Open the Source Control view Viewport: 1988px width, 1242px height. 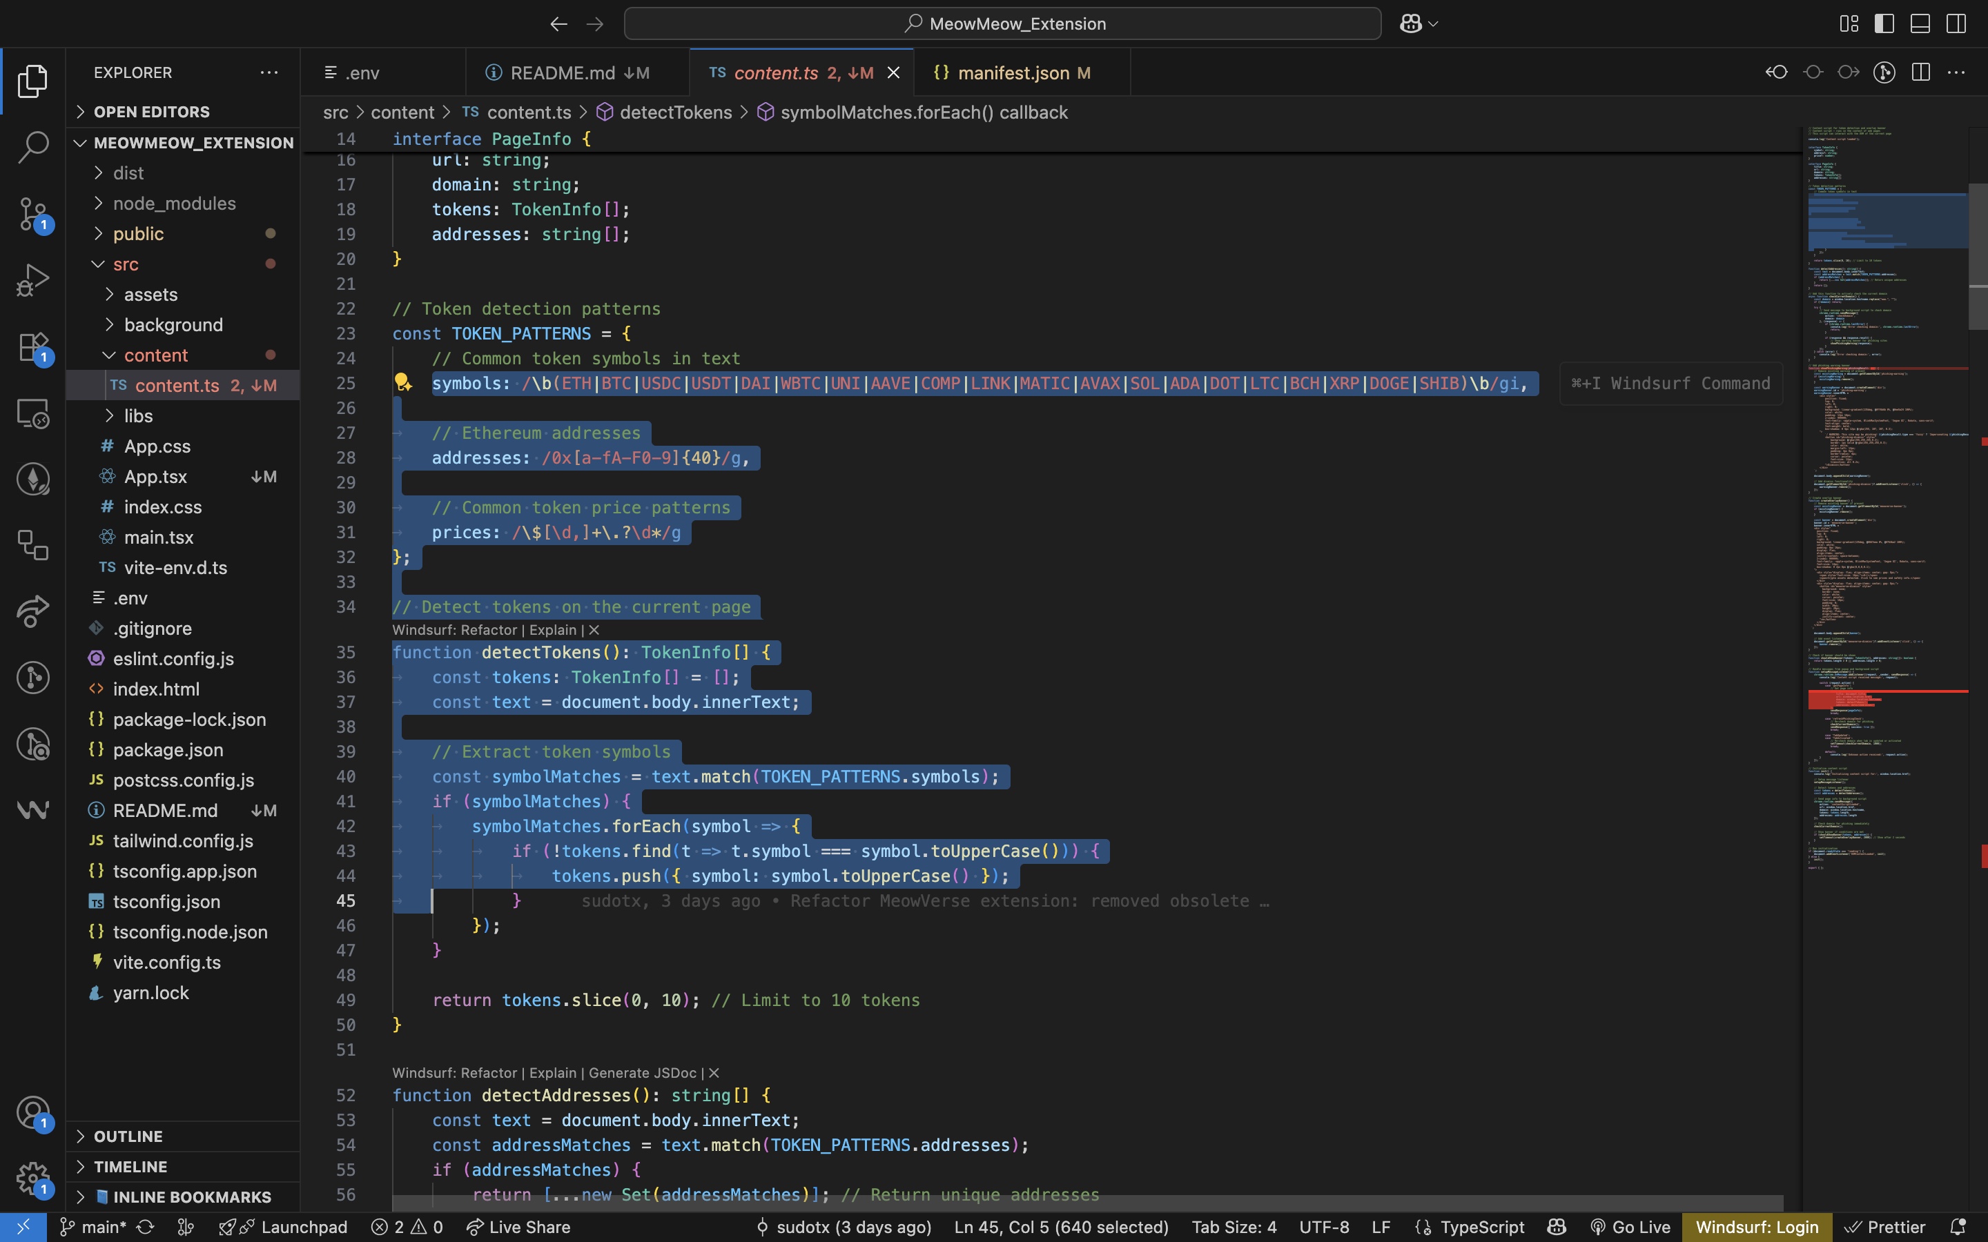tap(33, 214)
